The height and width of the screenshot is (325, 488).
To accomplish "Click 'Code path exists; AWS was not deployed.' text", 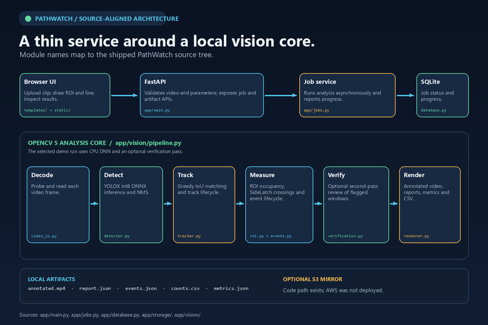I will coord(333,290).
